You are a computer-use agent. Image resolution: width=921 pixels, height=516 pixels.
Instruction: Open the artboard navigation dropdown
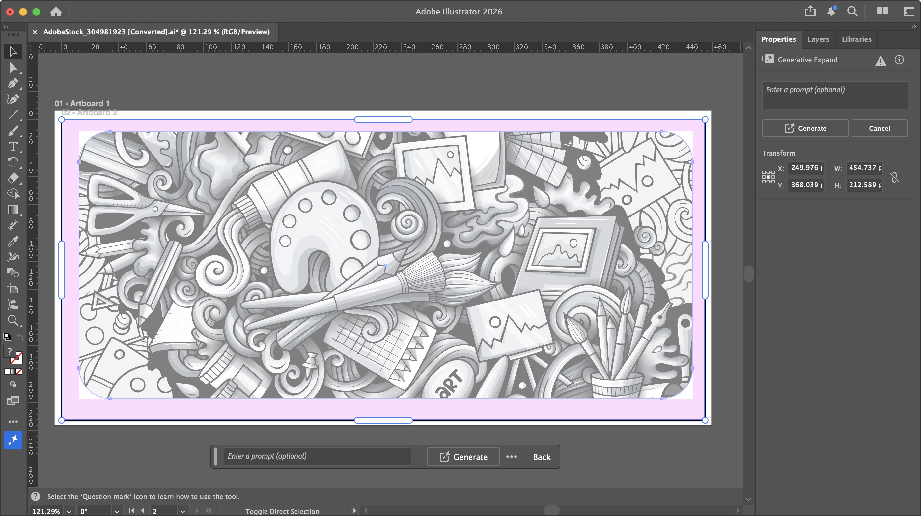coord(183,511)
